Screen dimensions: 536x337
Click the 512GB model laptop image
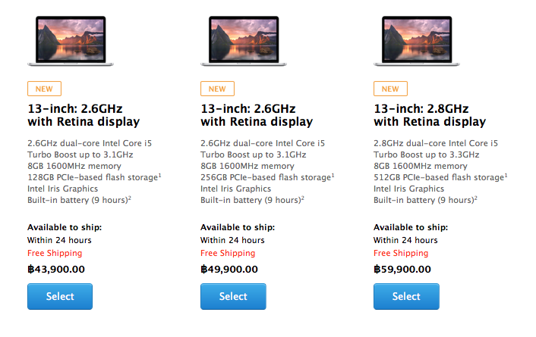tap(406, 38)
